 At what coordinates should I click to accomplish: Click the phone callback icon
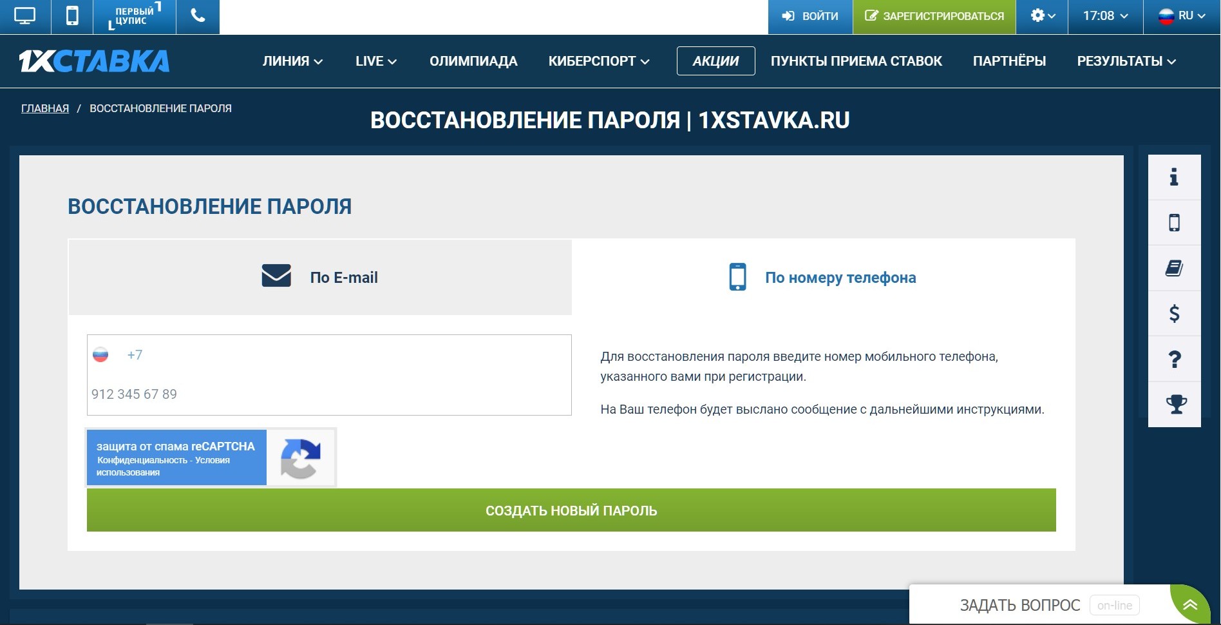tap(198, 16)
